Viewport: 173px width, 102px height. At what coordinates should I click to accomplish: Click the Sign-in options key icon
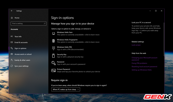12,48
